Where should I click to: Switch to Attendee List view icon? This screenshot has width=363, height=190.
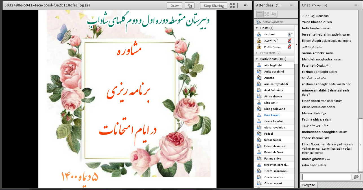pos(260,14)
